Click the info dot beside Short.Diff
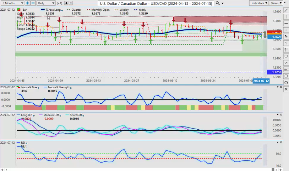Screen dimensions: 289x171 point(83,116)
